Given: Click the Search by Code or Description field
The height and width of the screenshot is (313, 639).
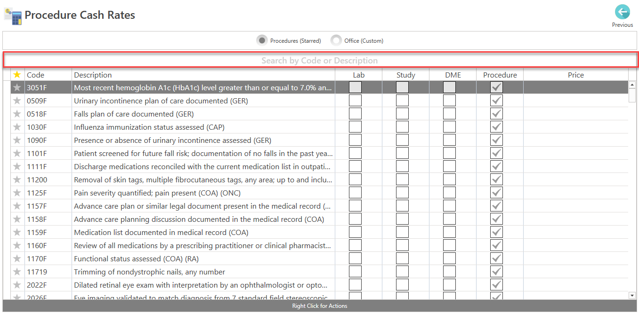Looking at the screenshot, I should 320,60.
